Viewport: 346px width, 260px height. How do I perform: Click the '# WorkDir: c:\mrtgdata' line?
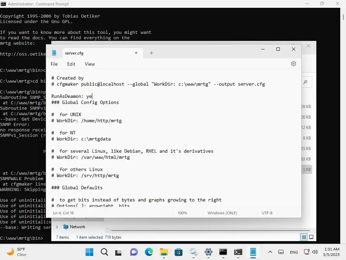[81, 139]
